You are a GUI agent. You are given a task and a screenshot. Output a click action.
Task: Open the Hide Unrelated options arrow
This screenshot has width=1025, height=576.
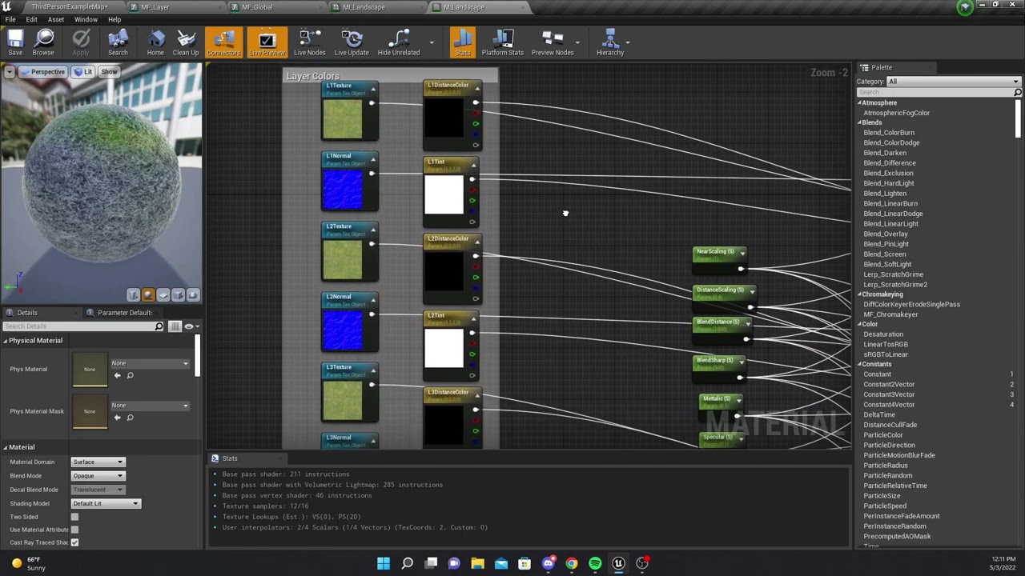[432, 42]
